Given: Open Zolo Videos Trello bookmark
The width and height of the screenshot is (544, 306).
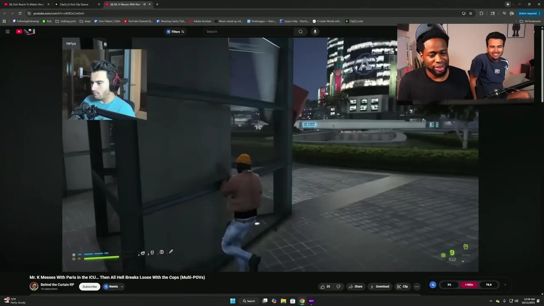Looking at the screenshot, I should (x=107, y=21).
